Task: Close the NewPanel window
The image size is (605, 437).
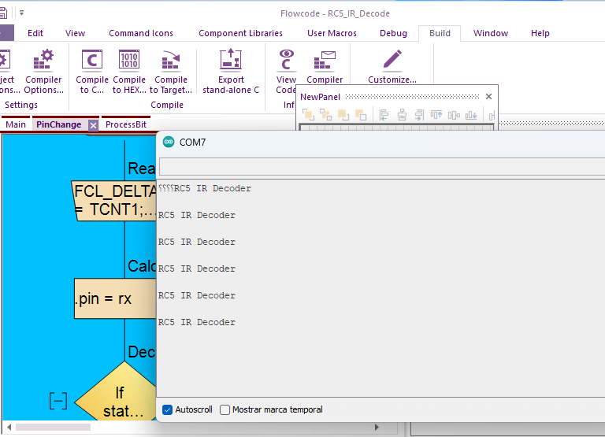Action: coord(488,96)
